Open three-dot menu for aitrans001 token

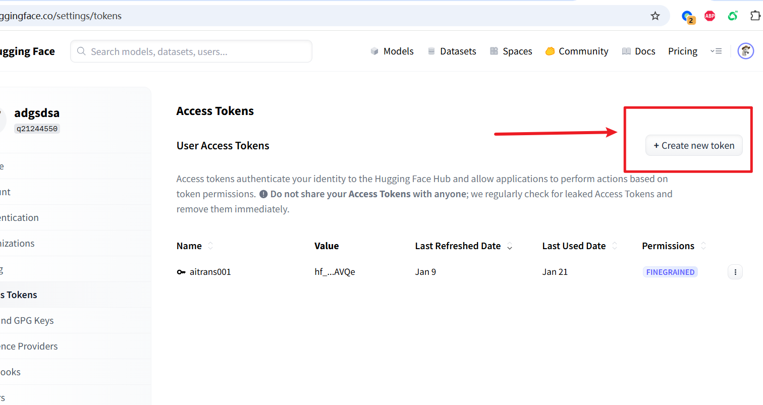[x=735, y=272]
